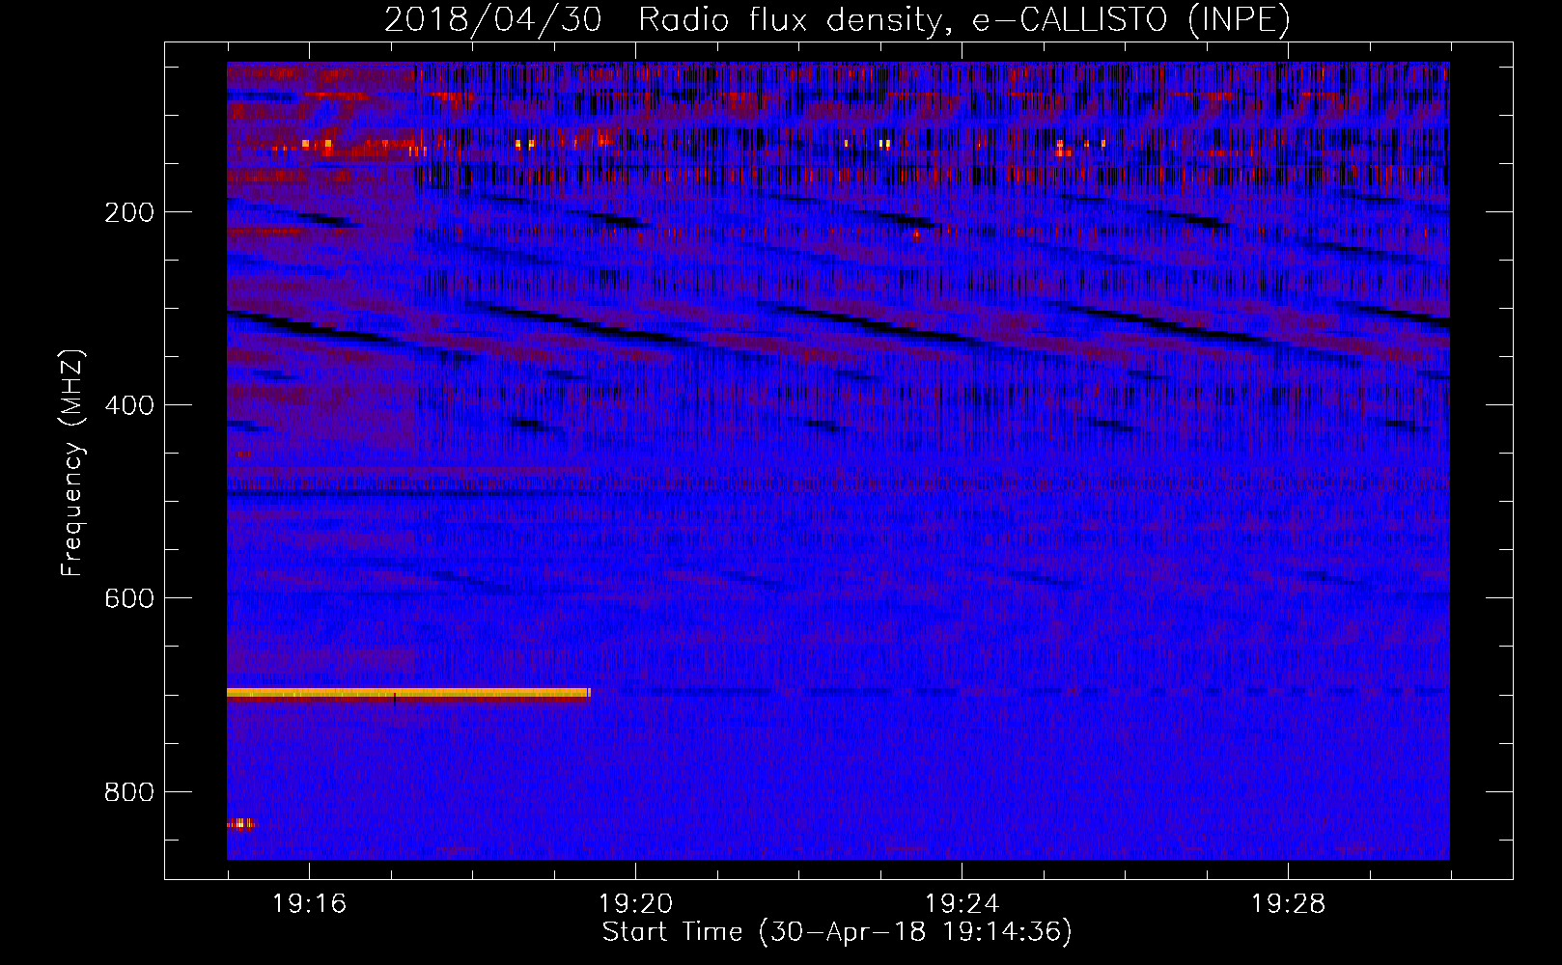Viewport: 1562px width, 965px height.
Task: Select the 400 frequency axis label
Action: 129,405
